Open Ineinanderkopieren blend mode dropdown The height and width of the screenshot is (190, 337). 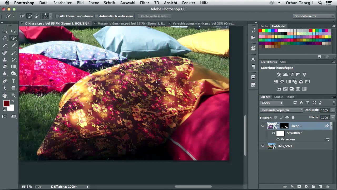[x=281, y=110]
